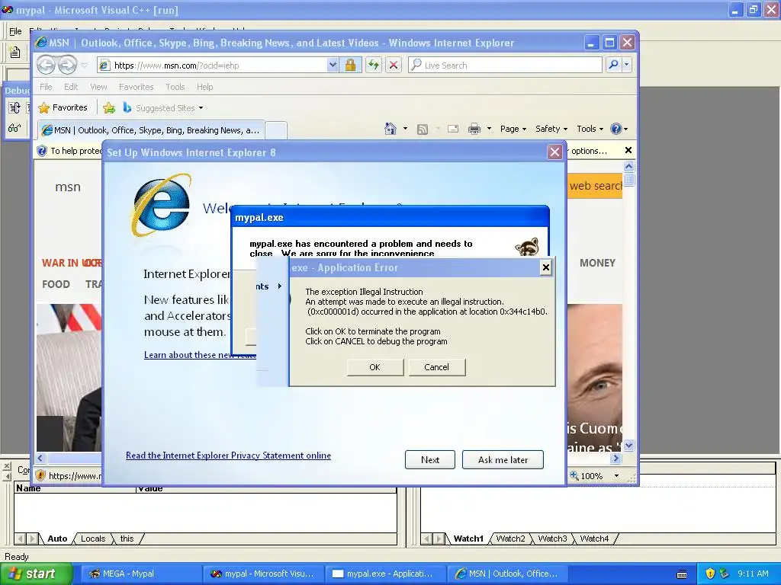Screen dimensions: 781x585
Task: Open the Visual C++ File menu
Action: coord(15,31)
